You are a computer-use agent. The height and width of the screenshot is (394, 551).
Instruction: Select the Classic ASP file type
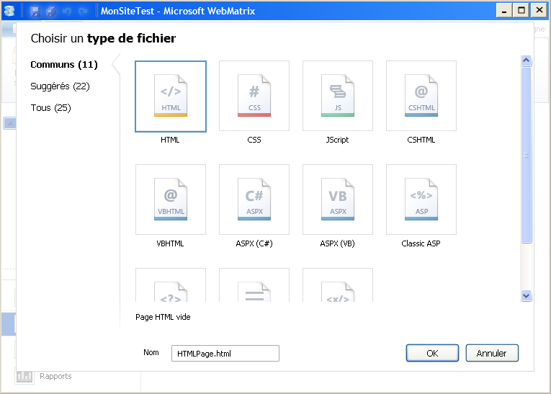point(421,200)
